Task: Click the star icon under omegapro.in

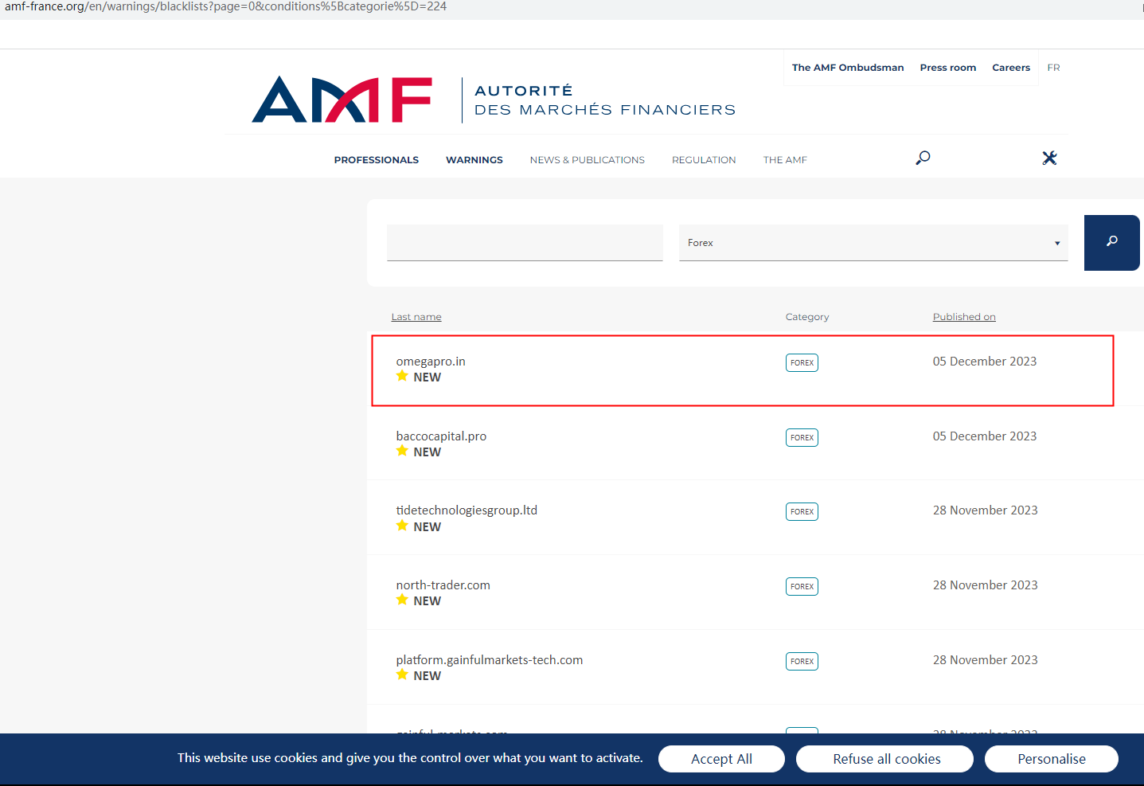Action: [402, 376]
